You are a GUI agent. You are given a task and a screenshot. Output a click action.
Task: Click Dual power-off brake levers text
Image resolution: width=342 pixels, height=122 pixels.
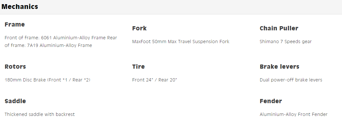coord(291,80)
